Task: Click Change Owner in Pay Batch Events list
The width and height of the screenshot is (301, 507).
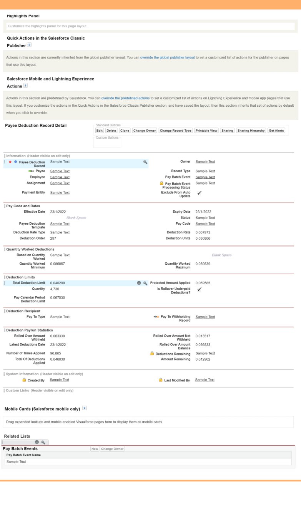Action: (x=113, y=449)
